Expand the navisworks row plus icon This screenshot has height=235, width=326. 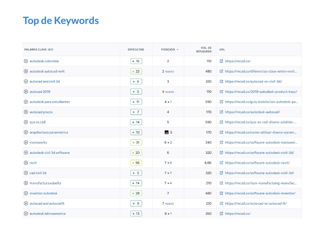pos(26,142)
